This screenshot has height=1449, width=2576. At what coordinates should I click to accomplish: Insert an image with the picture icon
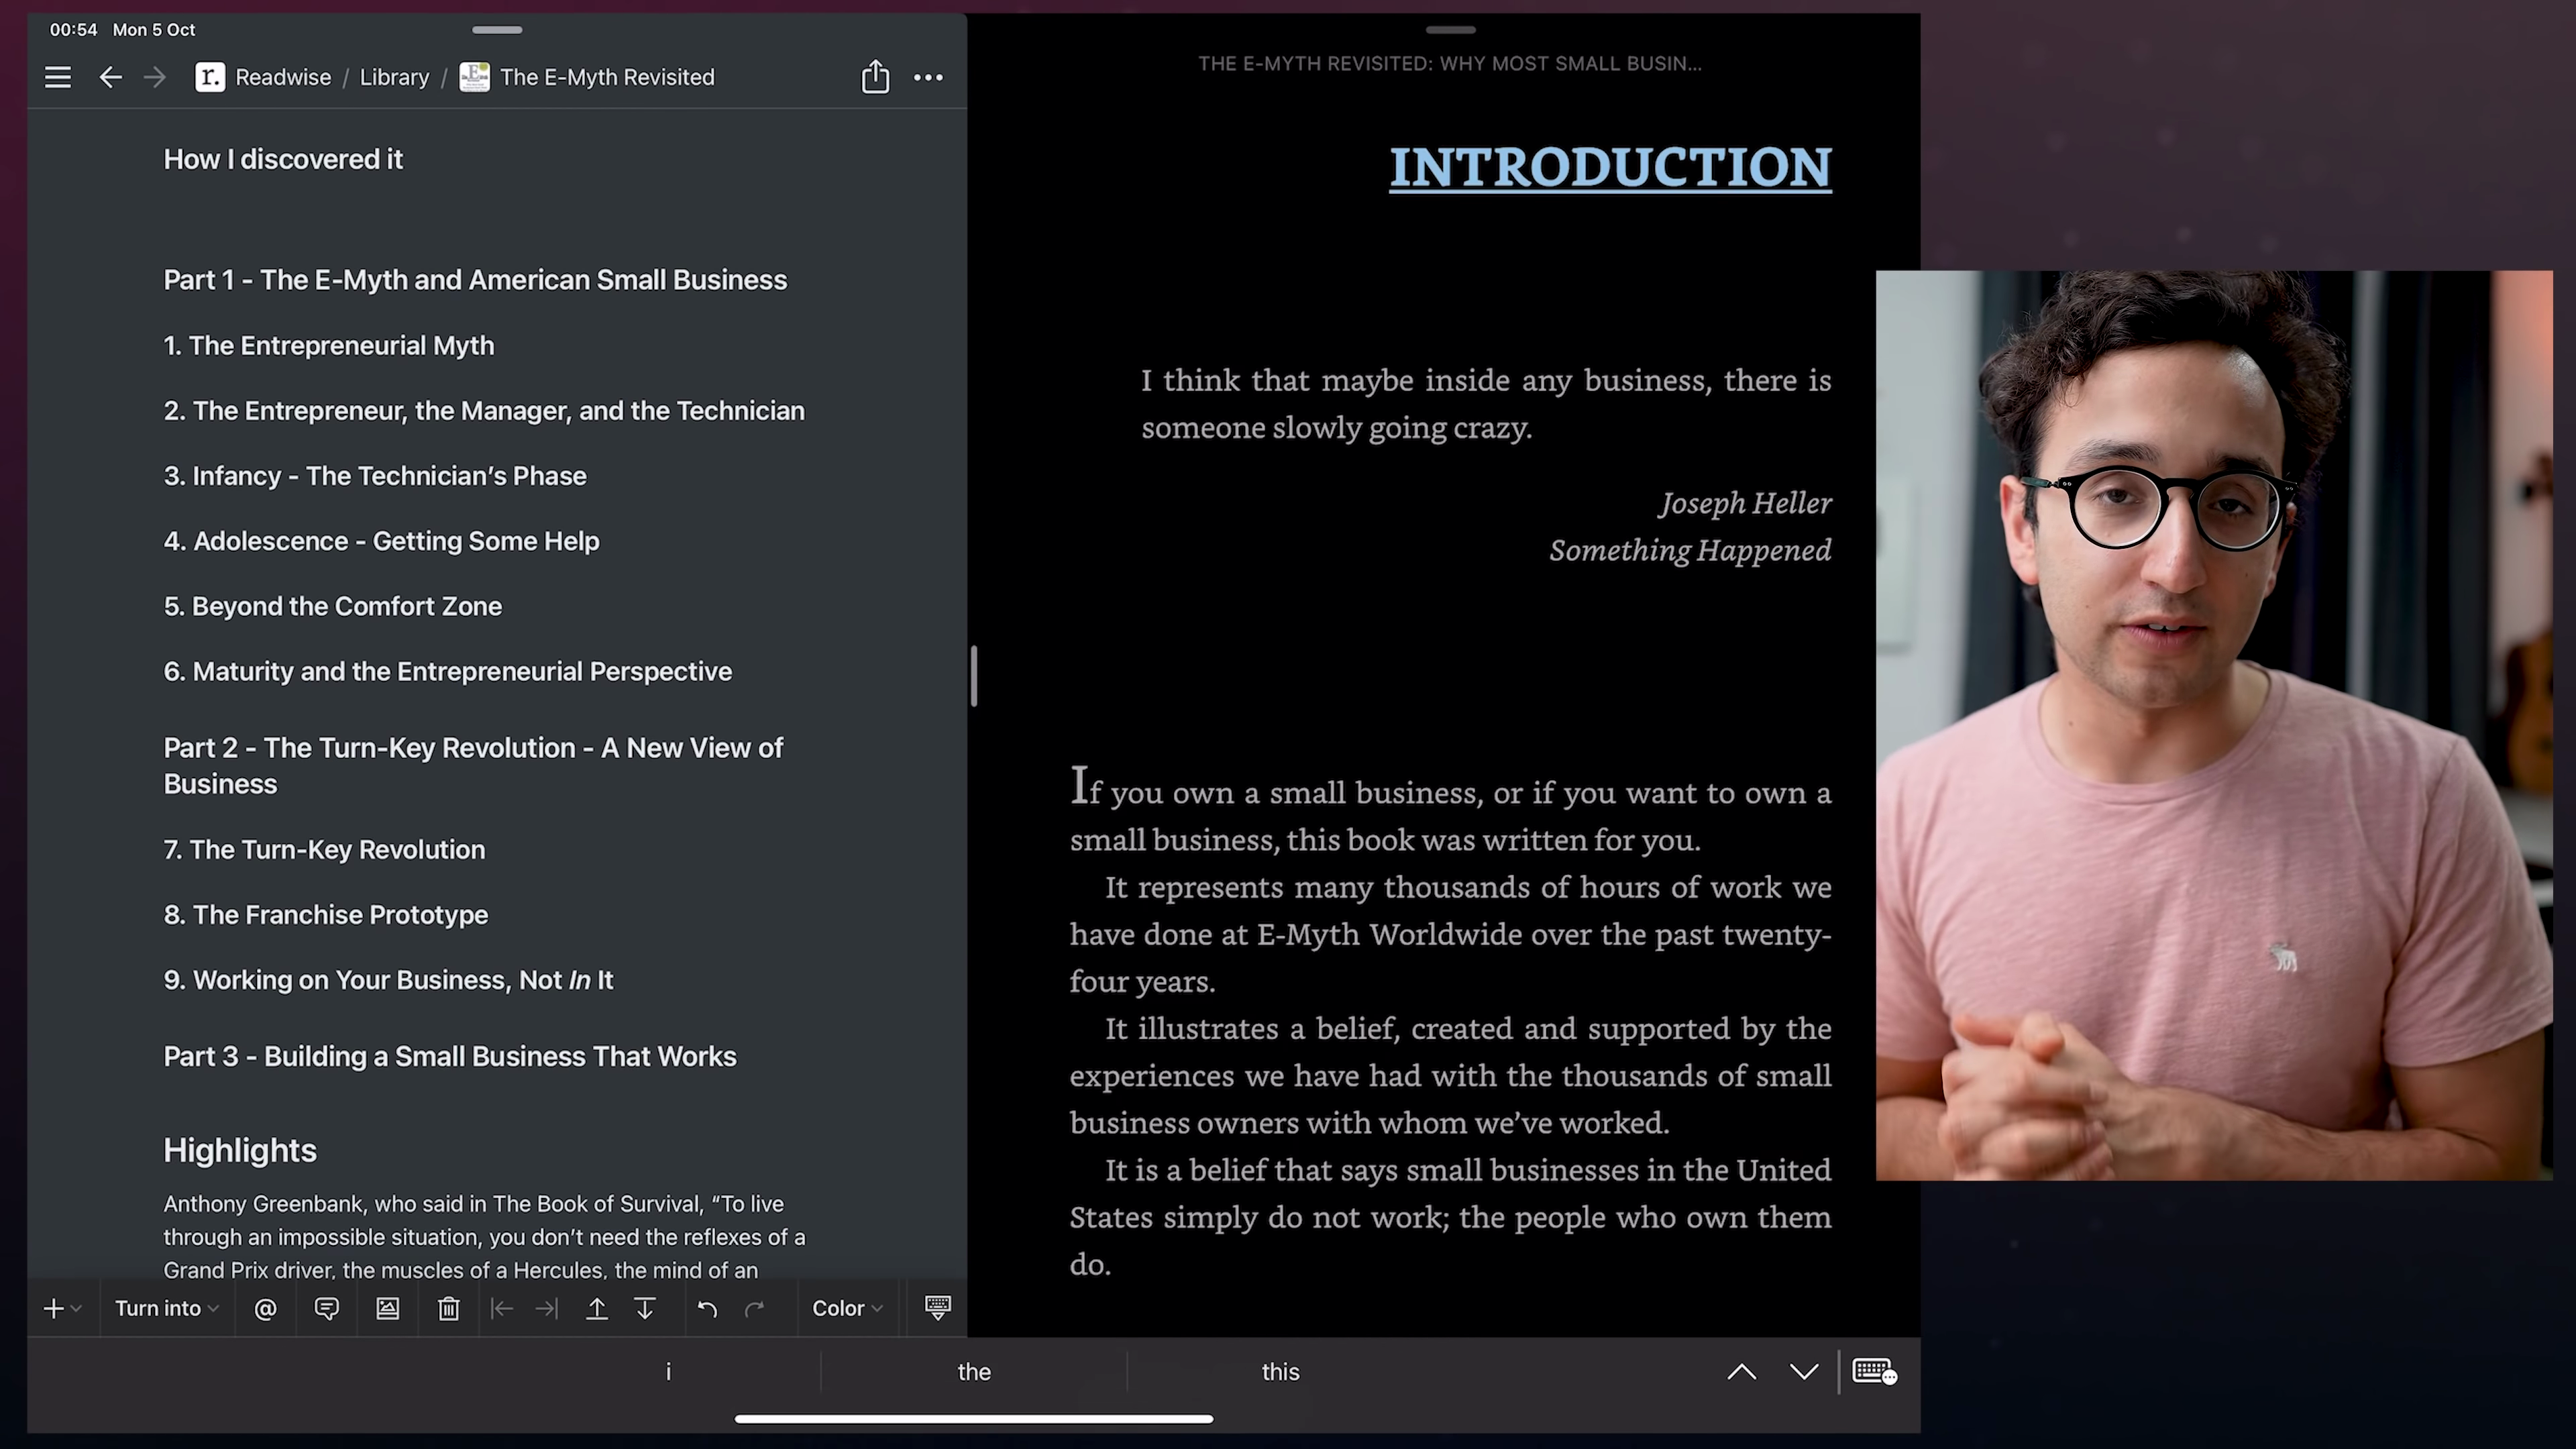387,1308
